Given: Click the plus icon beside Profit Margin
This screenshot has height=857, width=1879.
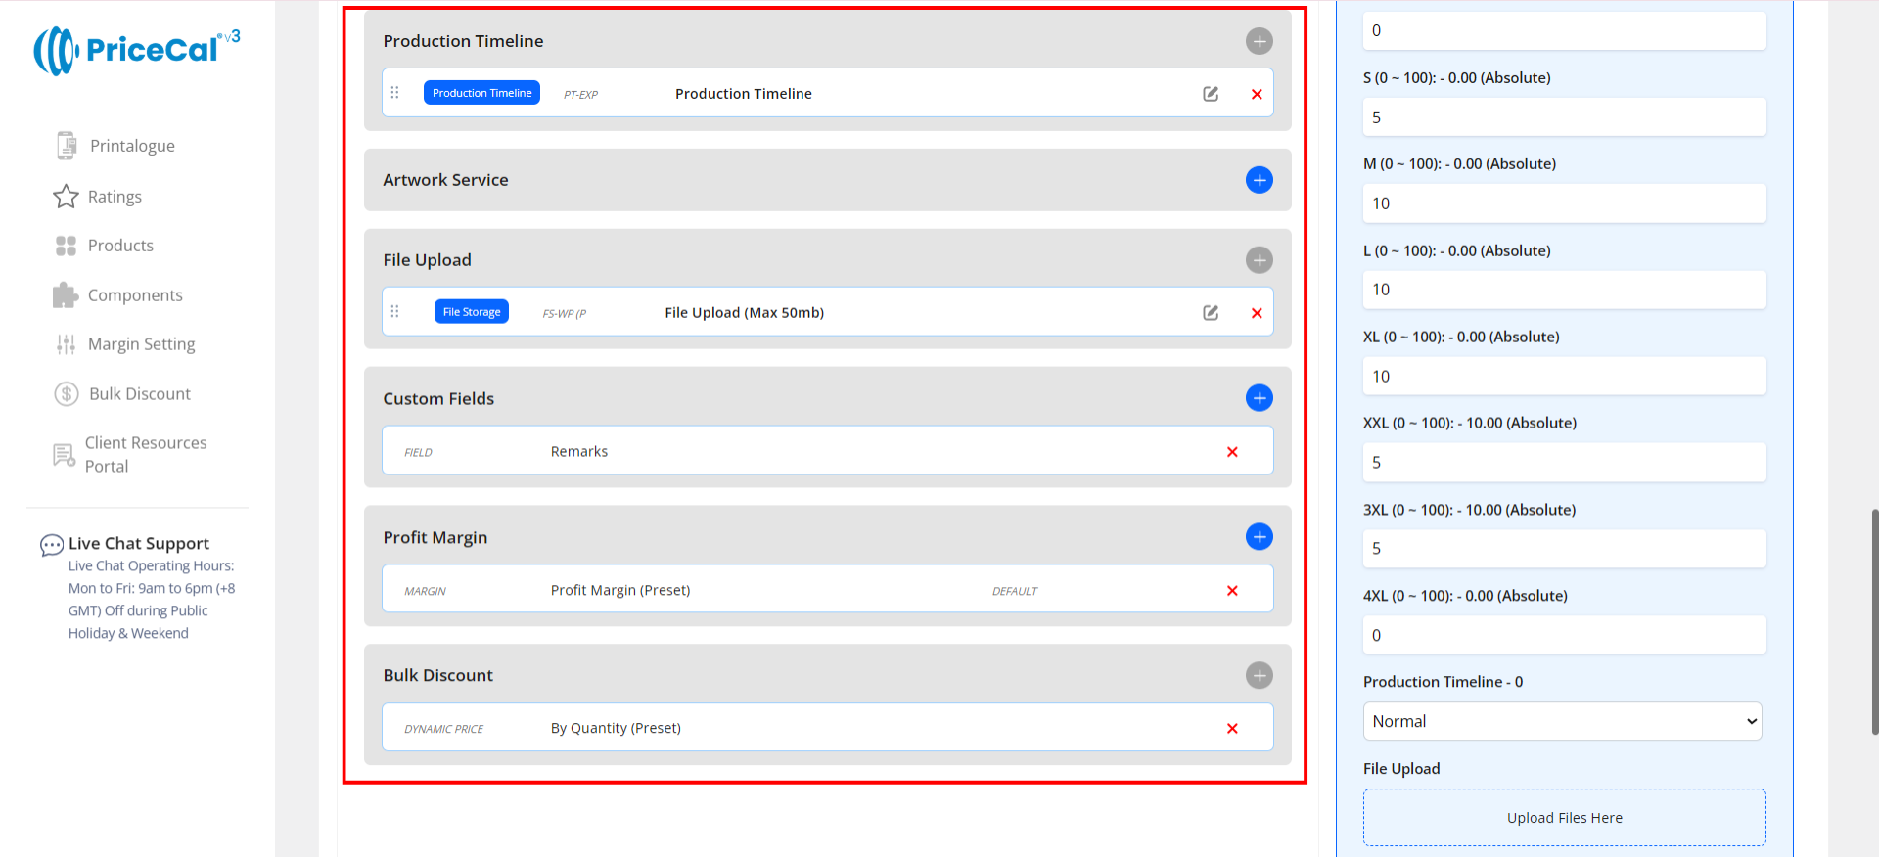Looking at the screenshot, I should coord(1259,537).
